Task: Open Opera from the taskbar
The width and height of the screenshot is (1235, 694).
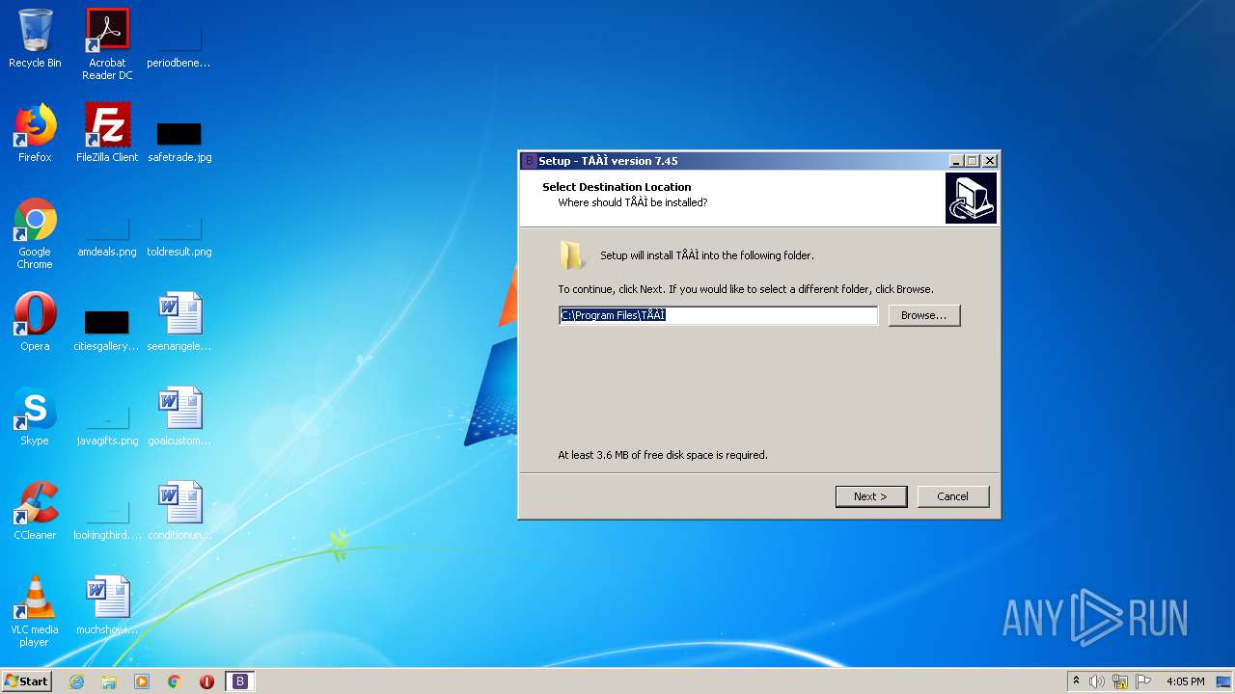Action: point(206,681)
